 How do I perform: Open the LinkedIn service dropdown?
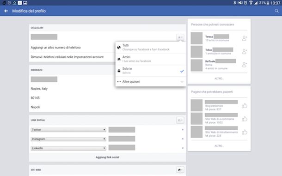point(68,148)
